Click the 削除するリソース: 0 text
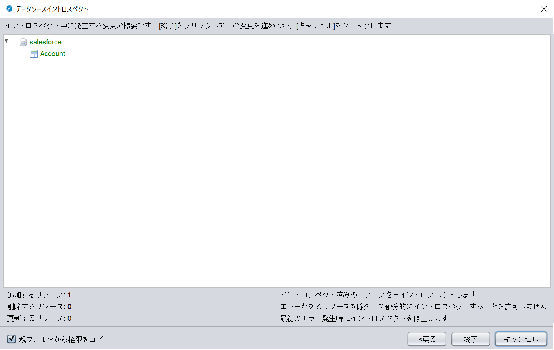The width and height of the screenshot is (554, 350). tap(39, 307)
